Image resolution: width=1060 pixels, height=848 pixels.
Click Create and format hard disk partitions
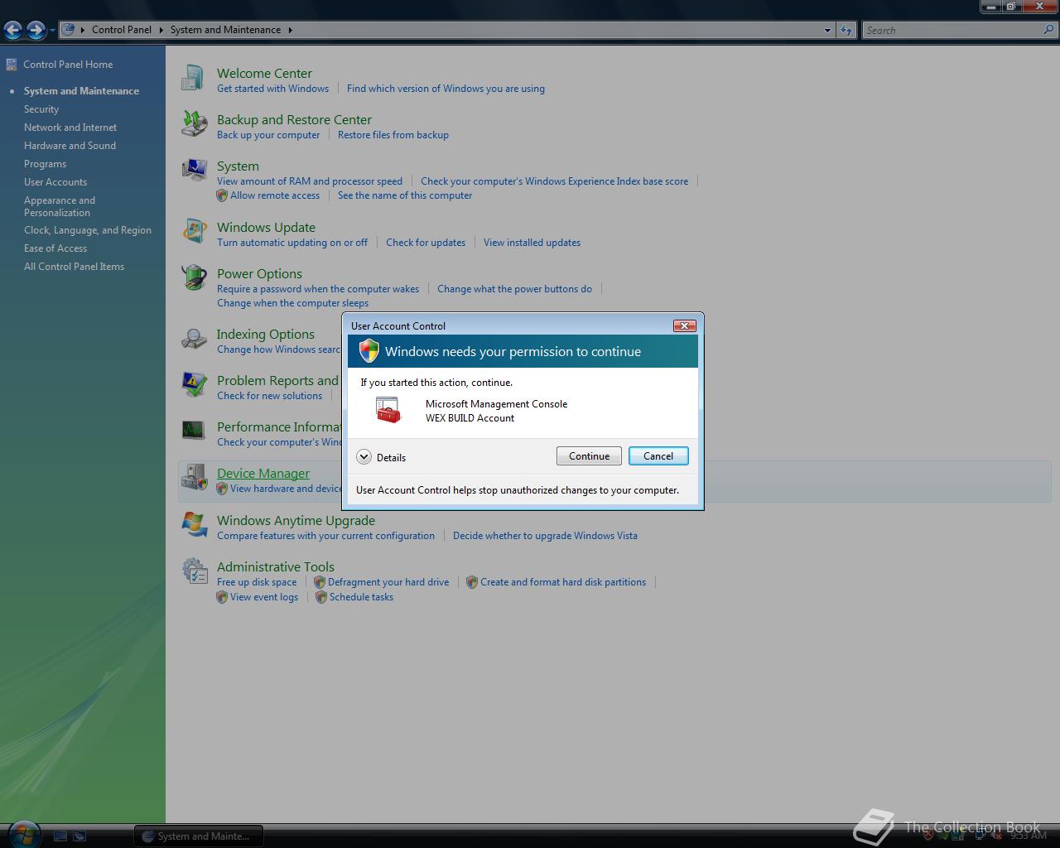click(x=563, y=582)
